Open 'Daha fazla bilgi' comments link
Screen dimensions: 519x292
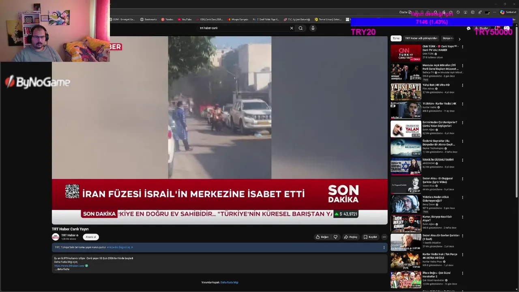click(229, 282)
